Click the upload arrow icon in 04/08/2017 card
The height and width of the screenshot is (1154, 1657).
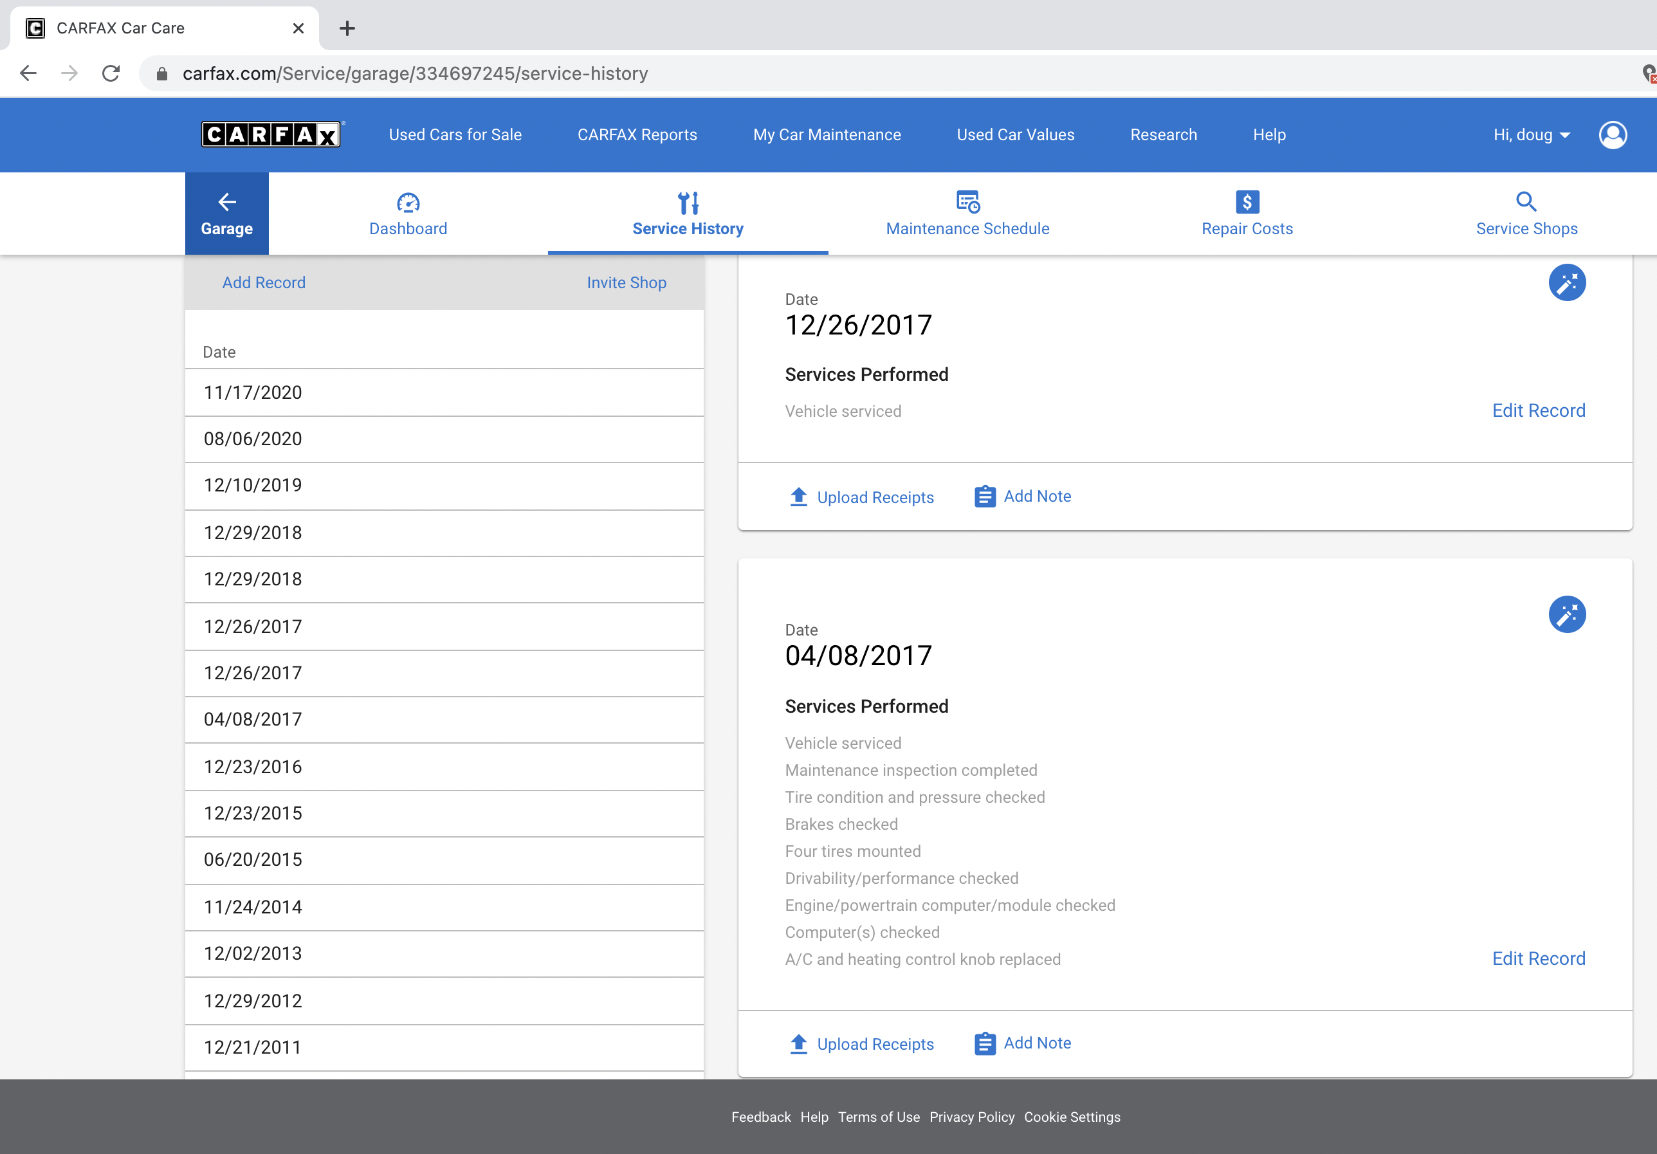coord(798,1044)
